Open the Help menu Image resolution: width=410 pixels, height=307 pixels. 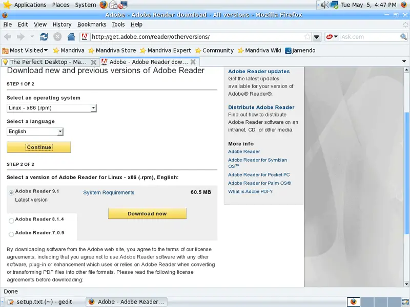pyautogui.click(x=136, y=25)
